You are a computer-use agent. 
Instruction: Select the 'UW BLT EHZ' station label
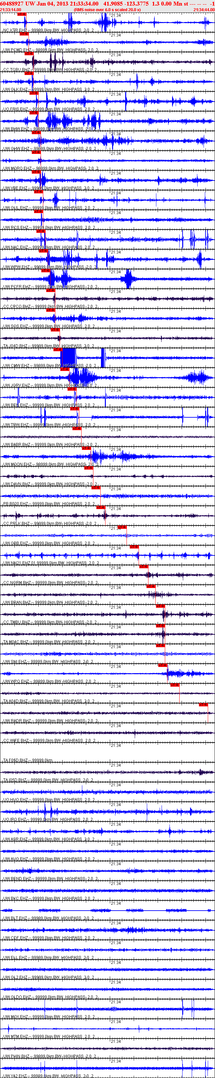15,918
